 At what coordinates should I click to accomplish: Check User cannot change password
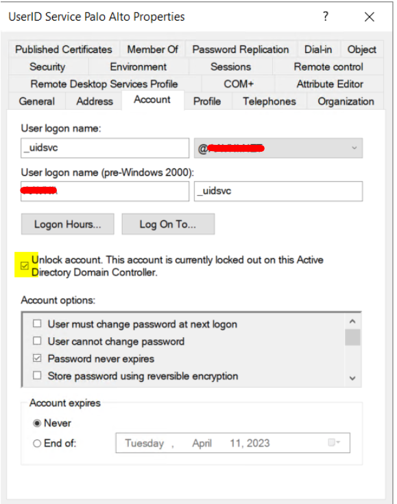37,341
